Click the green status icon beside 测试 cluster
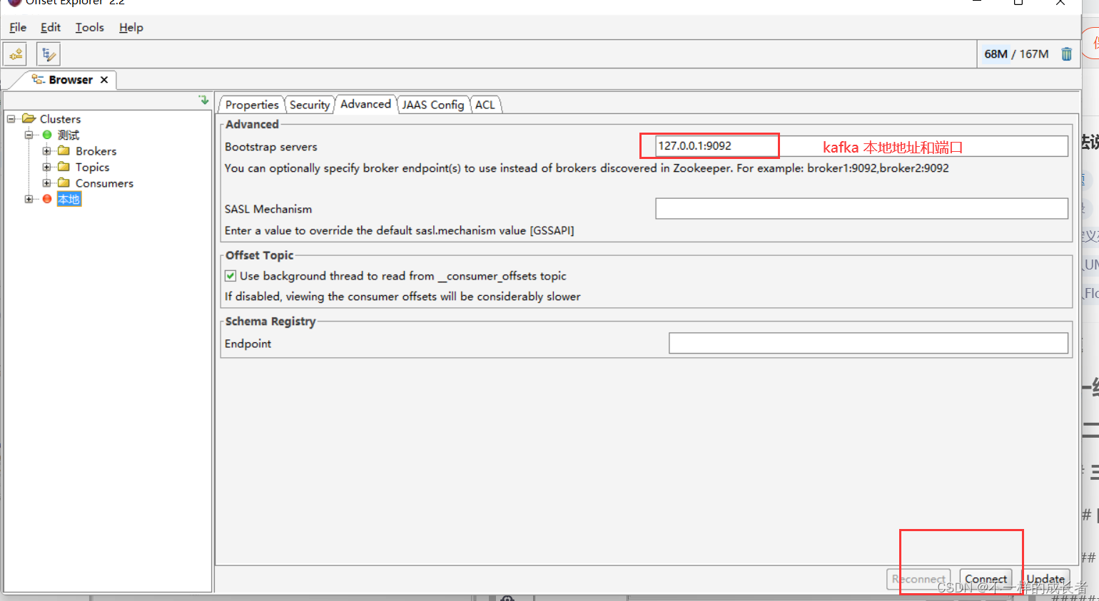Screen dimensions: 1099x601 point(46,135)
